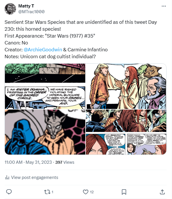
Task: Open the Darth Vader and horned alien image
Action: pyautogui.click(x=45, y=132)
